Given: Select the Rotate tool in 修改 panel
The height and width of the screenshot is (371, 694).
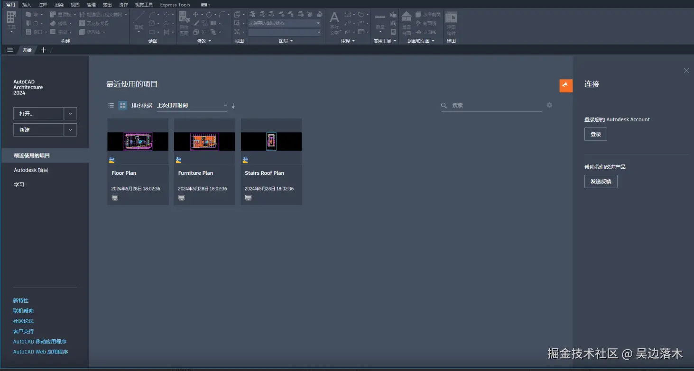Looking at the screenshot, I should 209,14.
